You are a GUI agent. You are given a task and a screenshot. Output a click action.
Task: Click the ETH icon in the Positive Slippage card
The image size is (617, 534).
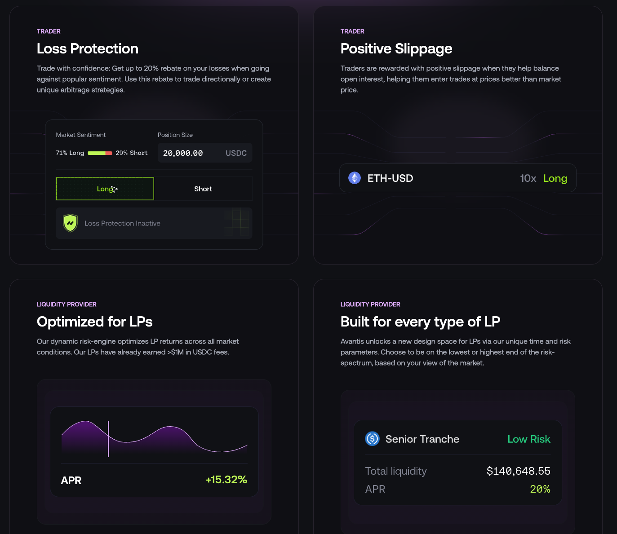355,178
